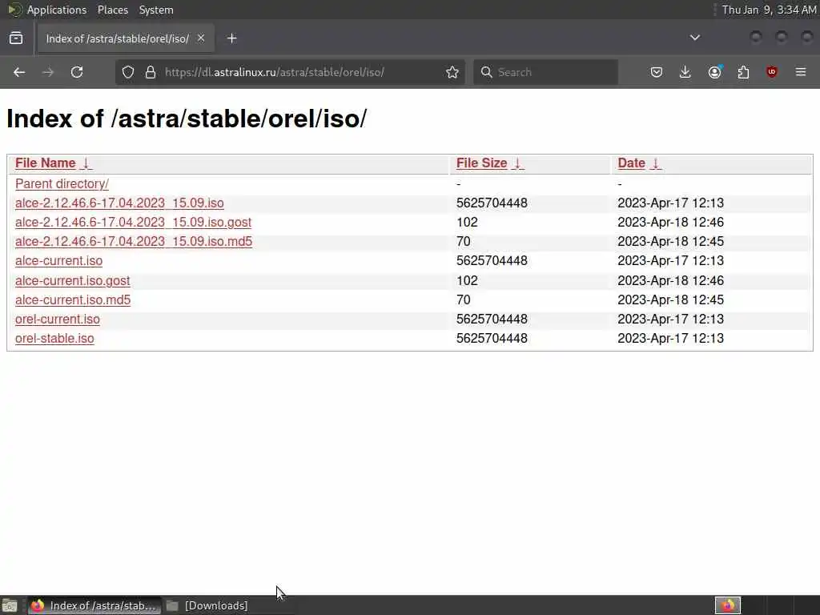
Task: Open alce-2.12.46.6-17.04.2023_15.09.iso.md5 link
Action: click(x=134, y=242)
